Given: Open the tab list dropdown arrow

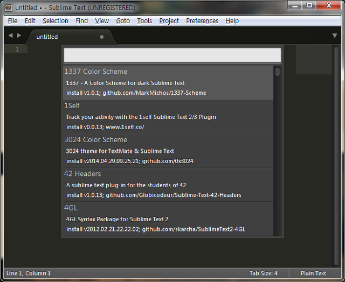Looking at the screenshot, I should (335, 36).
